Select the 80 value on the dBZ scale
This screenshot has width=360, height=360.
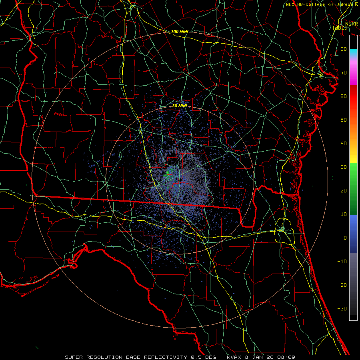[344, 49]
